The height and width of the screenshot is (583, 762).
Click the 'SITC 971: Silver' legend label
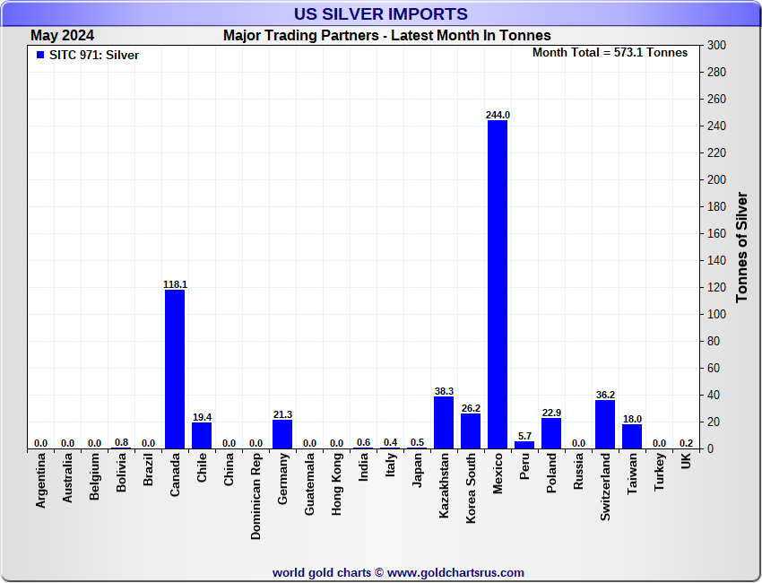pos(94,55)
